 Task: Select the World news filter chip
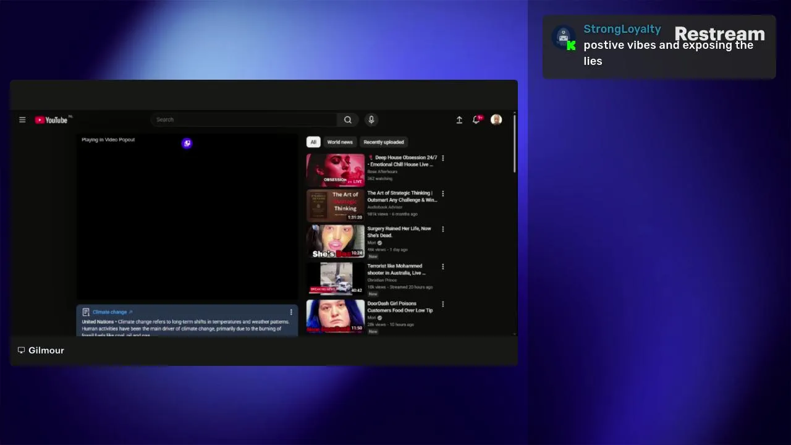click(340, 142)
